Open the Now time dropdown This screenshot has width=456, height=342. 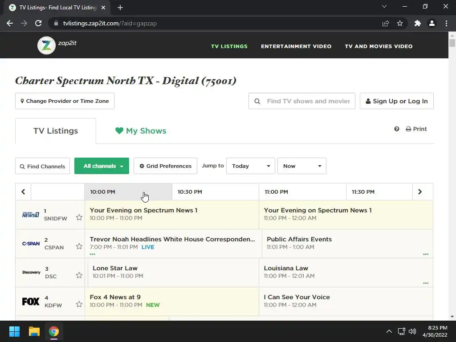301,166
